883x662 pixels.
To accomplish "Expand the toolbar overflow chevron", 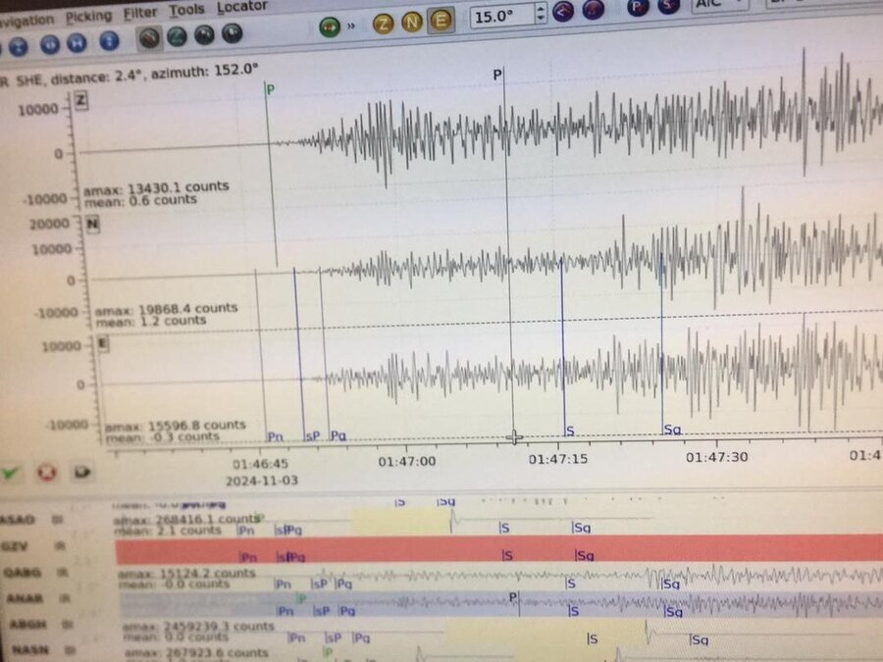I will tap(350, 26).
